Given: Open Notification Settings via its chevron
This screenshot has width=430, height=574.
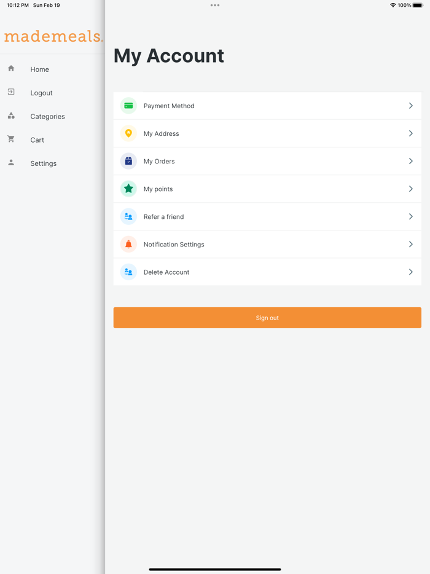Looking at the screenshot, I should pyautogui.click(x=410, y=244).
